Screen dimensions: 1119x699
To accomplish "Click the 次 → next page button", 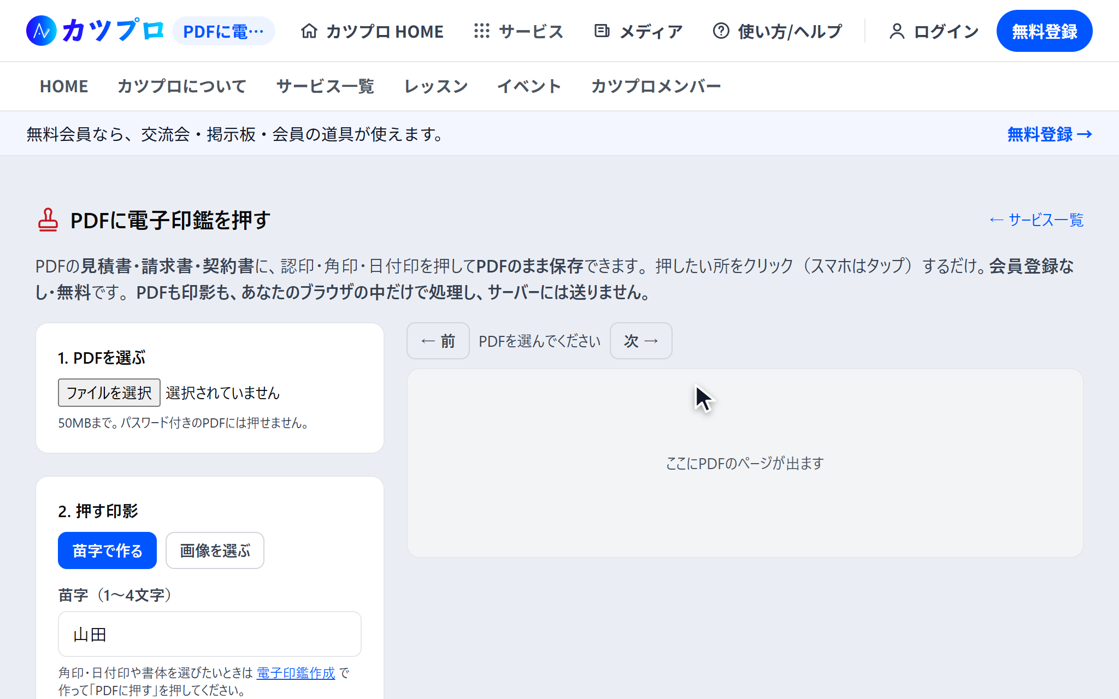I will tap(641, 341).
